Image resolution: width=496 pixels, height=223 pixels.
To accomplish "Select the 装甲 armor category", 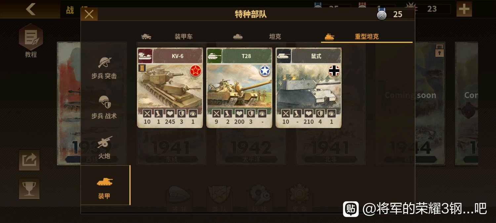I will tap(105, 185).
